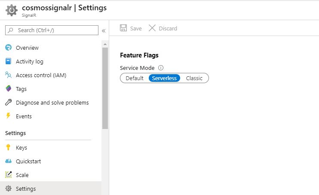Click the Events lightning bolt icon
Screen dimensions: 319x195
point(8,116)
